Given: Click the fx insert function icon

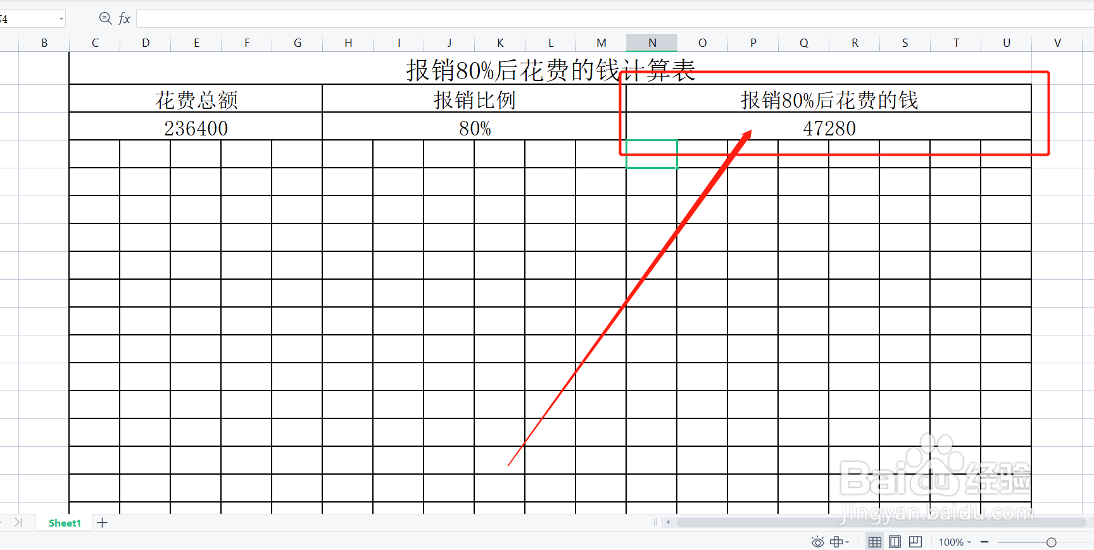Looking at the screenshot, I should pos(124,18).
